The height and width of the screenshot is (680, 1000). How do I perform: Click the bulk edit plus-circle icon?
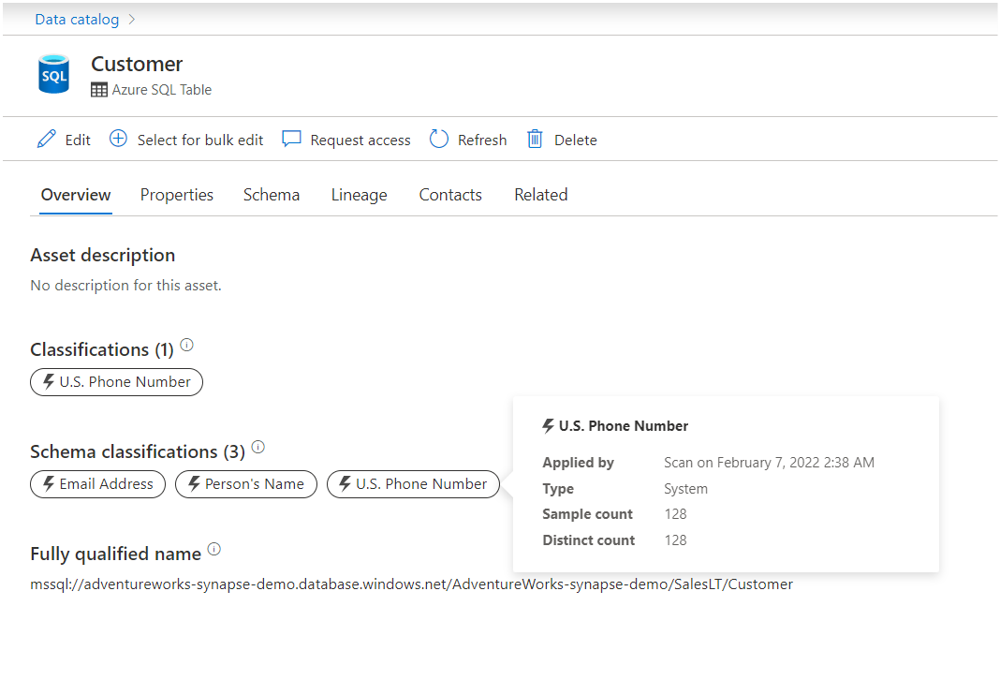(118, 139)
